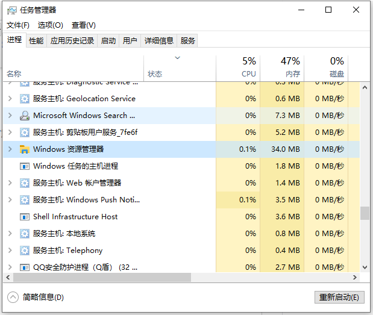373x315 pixels.
Task: Click the 重新启动(E) button
Action: click(x=339, y=297)
